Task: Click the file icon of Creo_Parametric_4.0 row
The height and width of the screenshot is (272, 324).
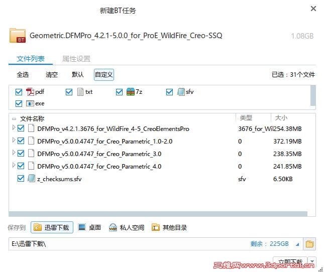Action: tap(31, 166)
